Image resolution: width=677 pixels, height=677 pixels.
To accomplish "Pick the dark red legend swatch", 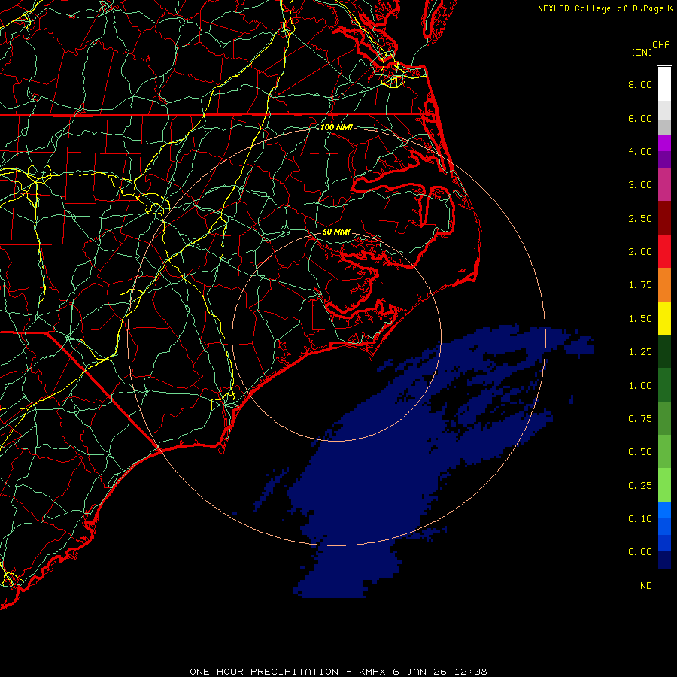I will coord(664,218).
